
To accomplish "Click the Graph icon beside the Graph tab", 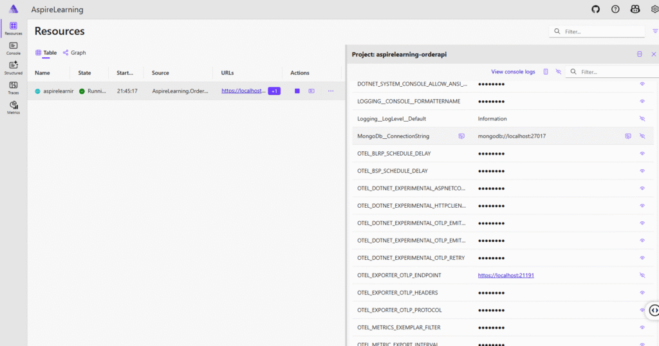I will point(66,53).
